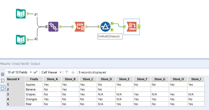Click the Store_A column header
Image resolution: width=209 pixels, height=110 pixels.
pos(52,79)
